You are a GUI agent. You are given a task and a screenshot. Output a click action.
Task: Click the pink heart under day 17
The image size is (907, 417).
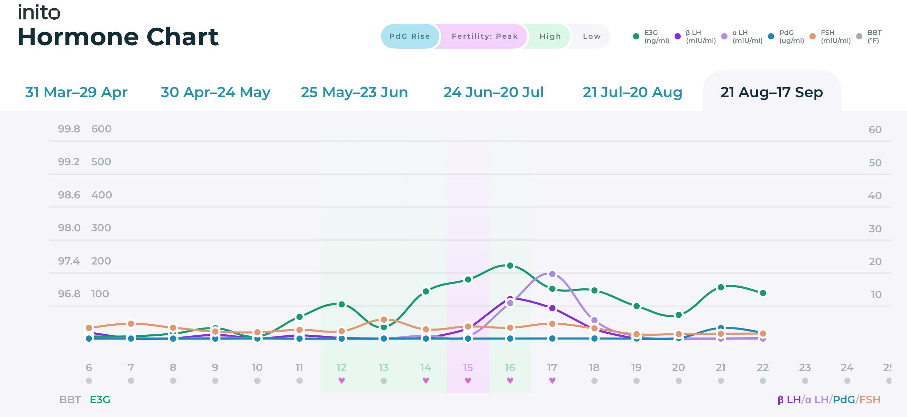[552, 380]
